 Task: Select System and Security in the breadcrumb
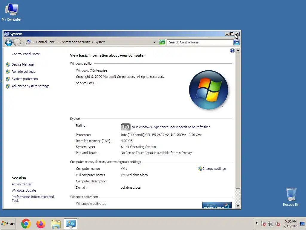pyautogui.click(x=75, y=42)
